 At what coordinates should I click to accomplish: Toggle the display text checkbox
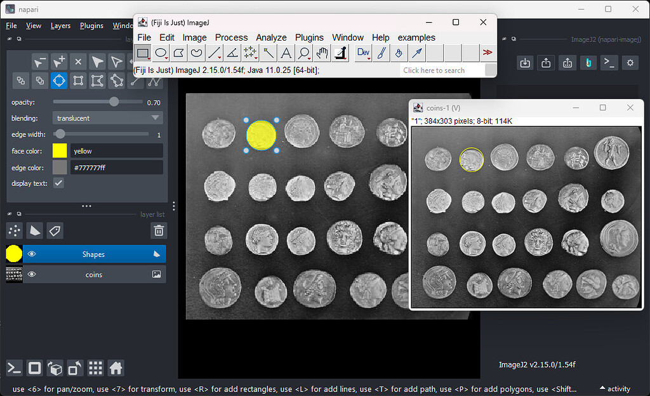click(x=59, y=184)
